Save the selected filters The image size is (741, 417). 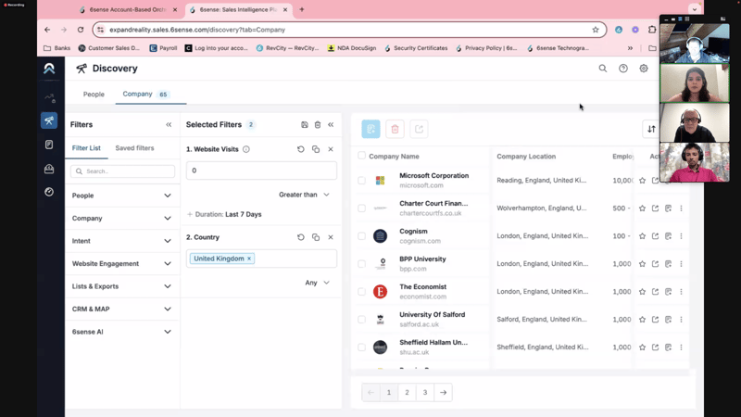305,125
